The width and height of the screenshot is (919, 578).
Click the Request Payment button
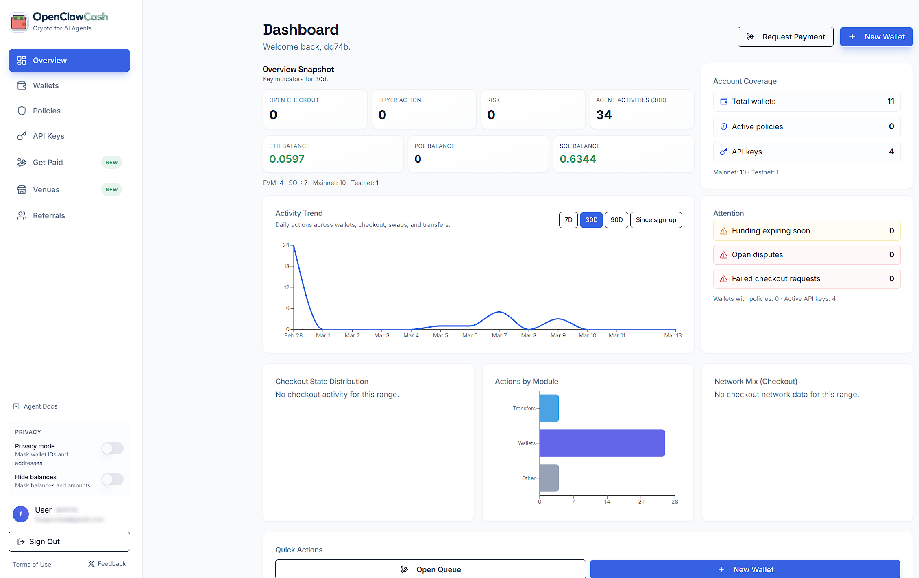tap(785, 37)
